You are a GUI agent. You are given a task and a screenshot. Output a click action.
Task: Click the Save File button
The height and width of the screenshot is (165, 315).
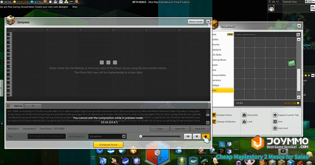[x=200, y=129]
